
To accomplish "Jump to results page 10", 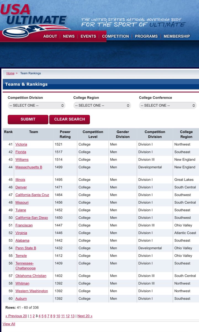I will coord(58,316).
